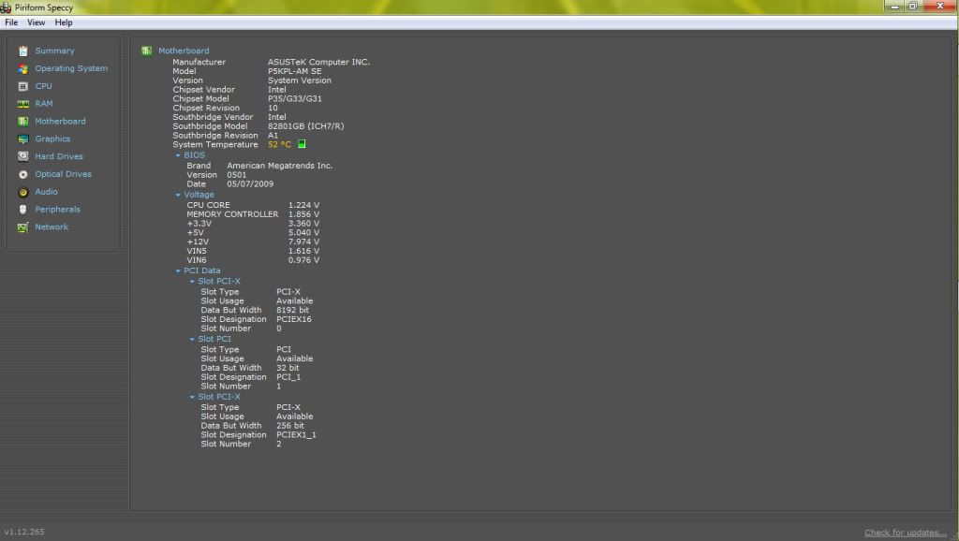Viewport: 959px width, 541px height.
Task: Show Operating System information
Action: (71, 68)
